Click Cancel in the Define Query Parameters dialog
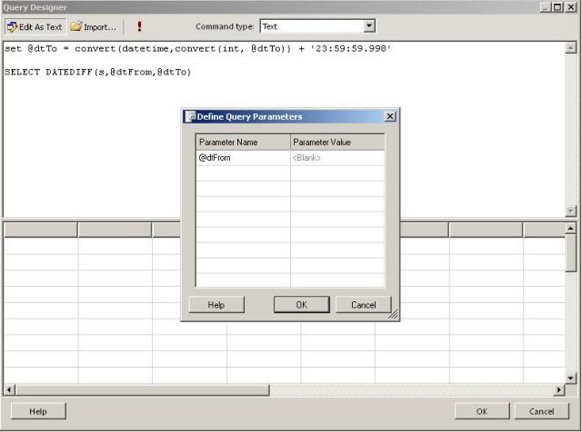The width and height of the screenshot is (582, 432). (364, 305)
